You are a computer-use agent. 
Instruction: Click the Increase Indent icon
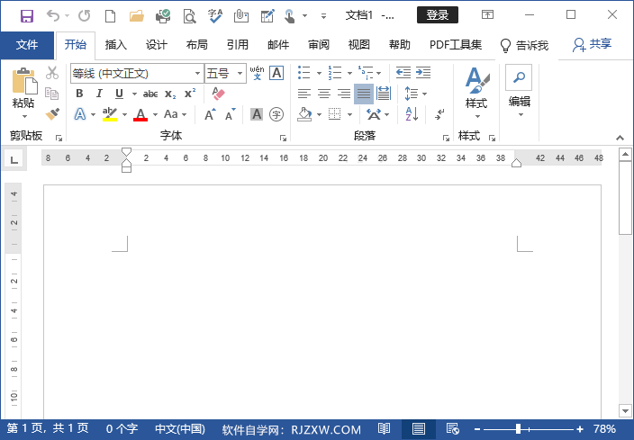(422, 72)
